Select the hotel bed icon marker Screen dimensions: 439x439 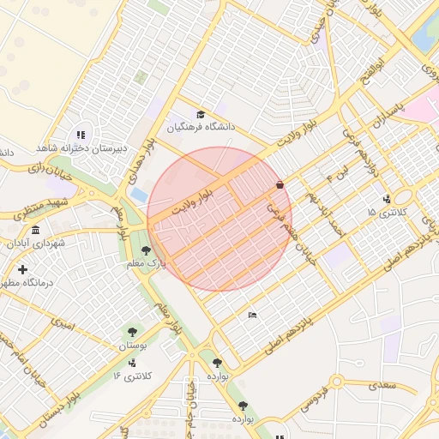tap(252, 316)
